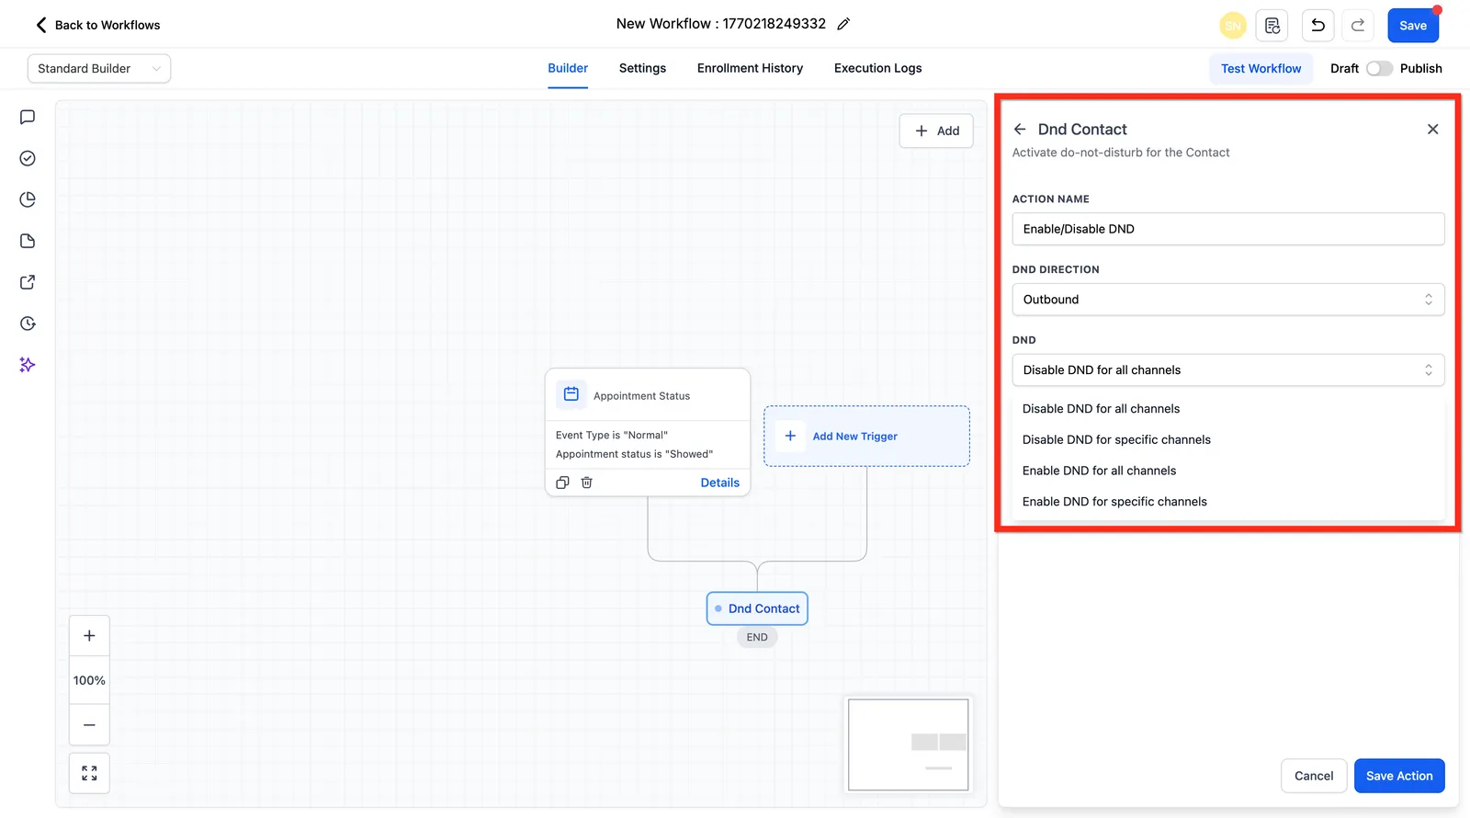The width and height of the screenshot is (1470, 818).
Task: Zoom in on the canvas
Action: coord(89,636)
